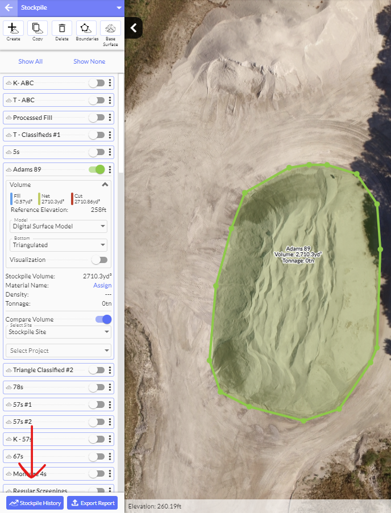This screenshot has width=391, height=513.
Task: Open options menu for 57s #2
Action: (x=110, y=422)
